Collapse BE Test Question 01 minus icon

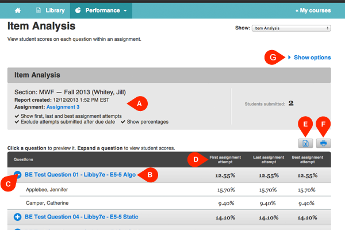pyautogui.click(x=18, y=175)
